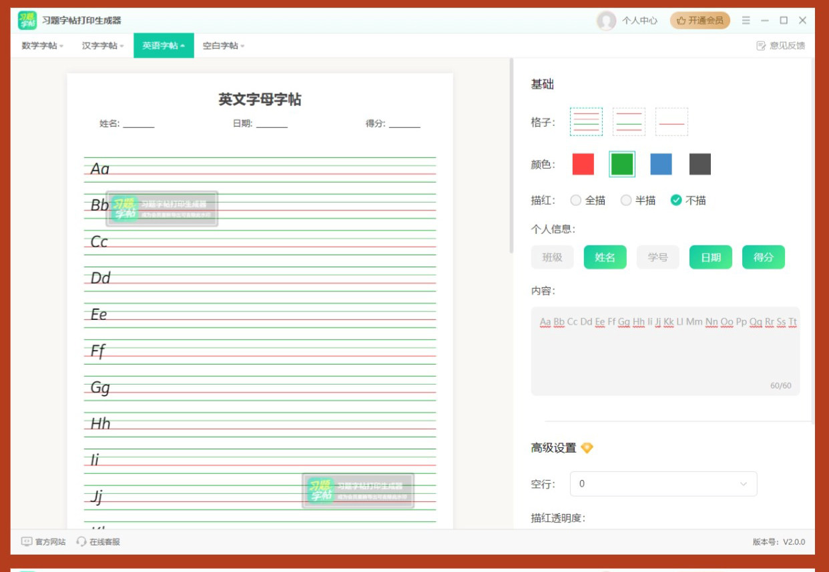
Task: Click the app logo icon in title bar
Action: (27, 21)
